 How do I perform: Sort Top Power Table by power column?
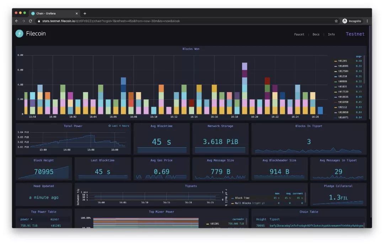pos(26,219)
